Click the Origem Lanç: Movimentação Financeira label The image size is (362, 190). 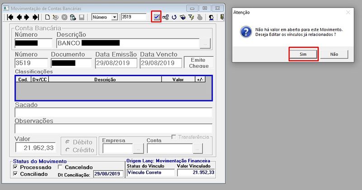click(x=168, y=161)
